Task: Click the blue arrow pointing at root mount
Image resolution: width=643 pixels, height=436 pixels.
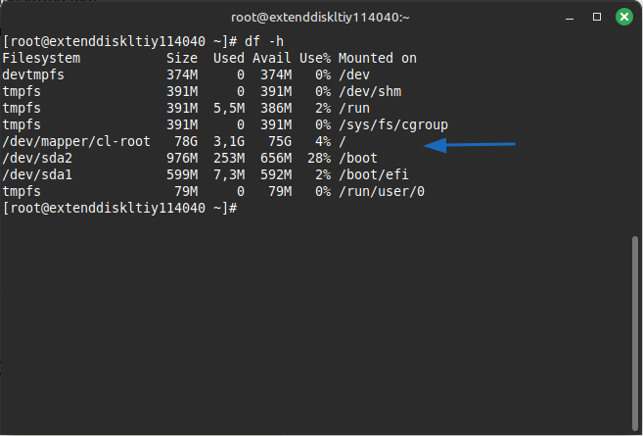Action: click(471, 146)
